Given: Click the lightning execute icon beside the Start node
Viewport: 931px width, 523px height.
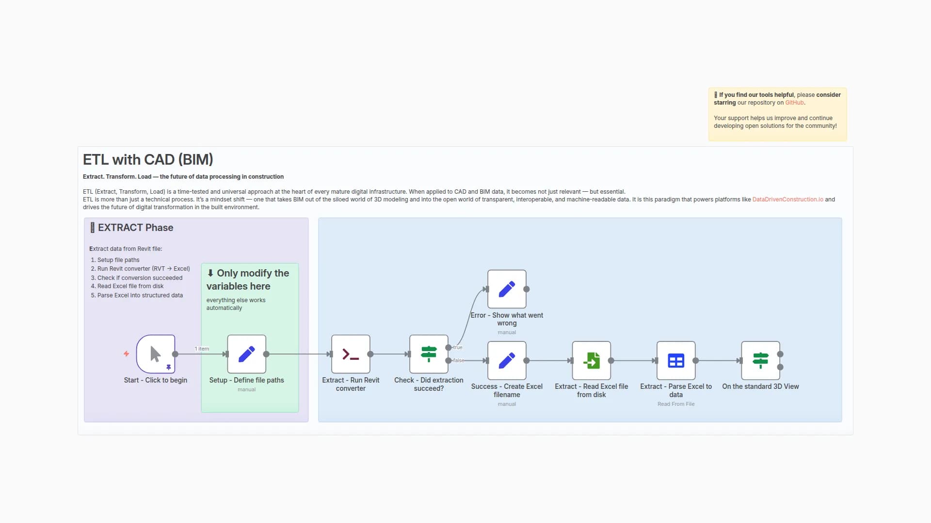Looking at the screenshot, I should tap(126, 354).
